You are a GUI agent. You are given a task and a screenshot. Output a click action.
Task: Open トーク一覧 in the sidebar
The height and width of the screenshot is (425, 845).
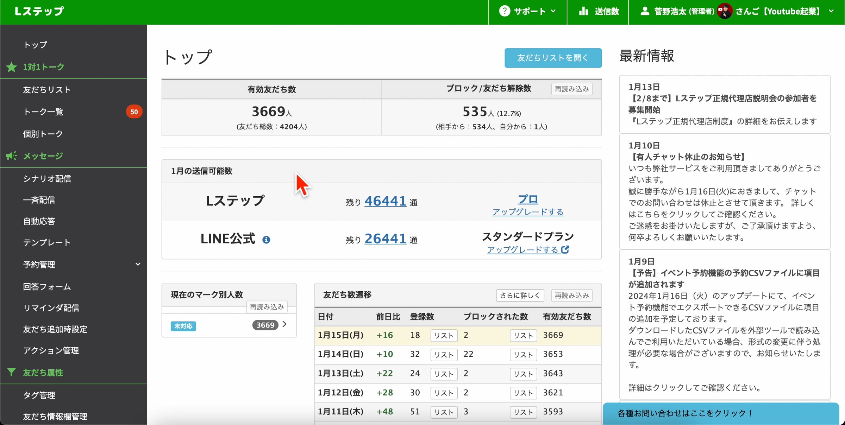[x=43, y=112]
